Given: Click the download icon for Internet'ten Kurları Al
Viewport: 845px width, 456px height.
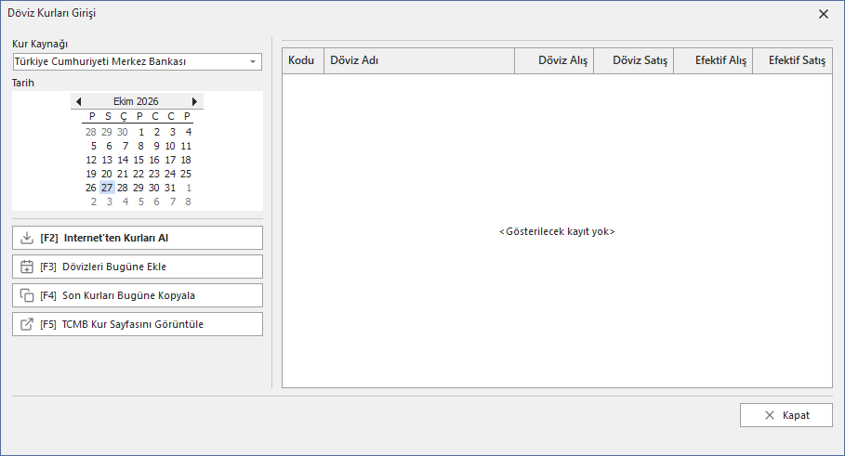Looking at the screenshot, I should click(x=26, y=238).
